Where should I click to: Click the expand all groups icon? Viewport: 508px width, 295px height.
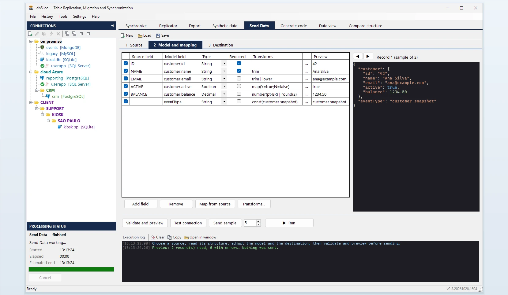pos(67,34)
